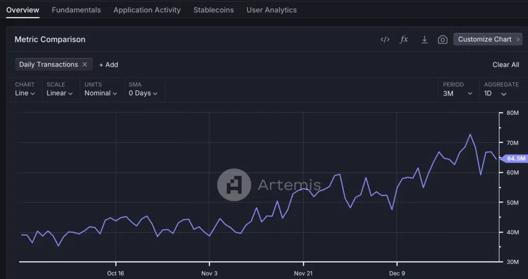
Task: Add a new metric with + Add
Action: pyautogui.click(x=108, y=64)
